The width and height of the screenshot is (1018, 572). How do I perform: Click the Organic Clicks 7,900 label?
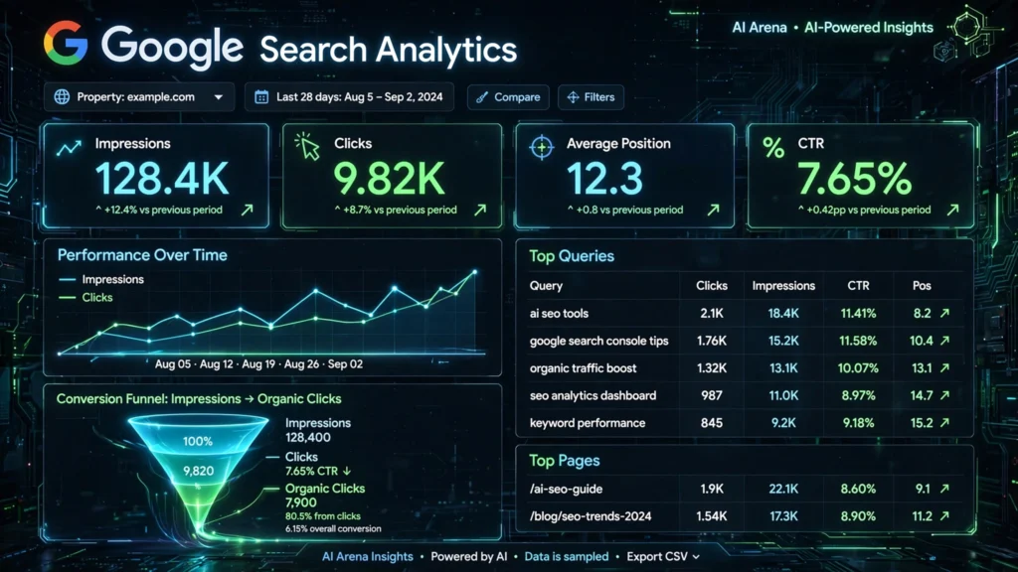tap(325, 496)
